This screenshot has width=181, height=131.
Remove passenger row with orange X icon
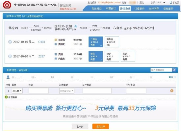(172, 91)
